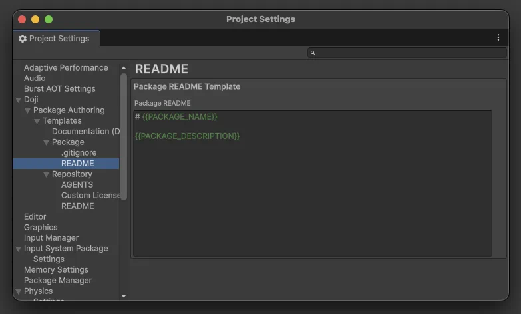The width and height of the screenshot is (521, 314).
Task: Open Editor settings
Action: point(35,216)
